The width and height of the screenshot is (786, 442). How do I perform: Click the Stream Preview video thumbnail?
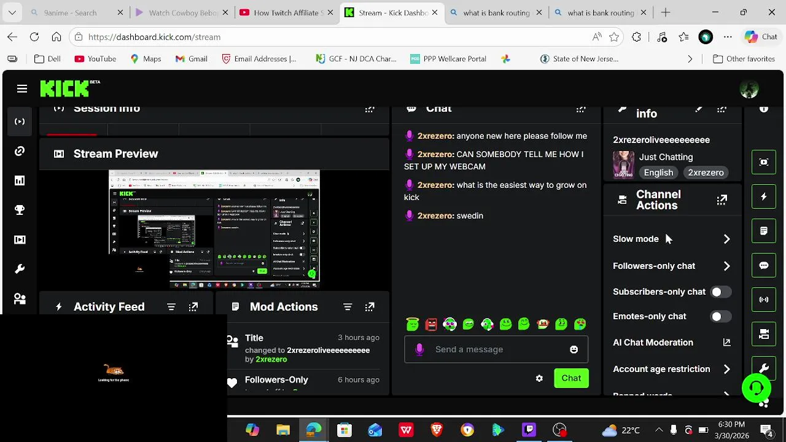(x=214, y=230)
